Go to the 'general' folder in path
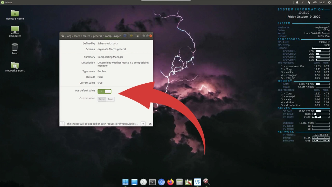 pos(97,36)
